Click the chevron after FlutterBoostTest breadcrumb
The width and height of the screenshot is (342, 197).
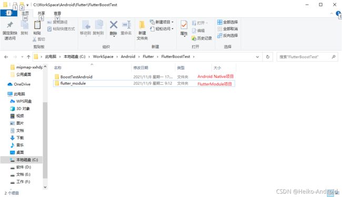[194, 57]
